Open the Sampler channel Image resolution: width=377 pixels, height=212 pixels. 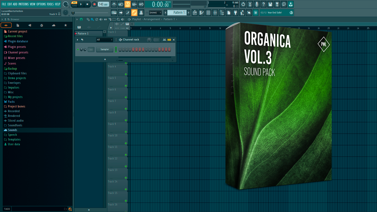click(105, 49)
